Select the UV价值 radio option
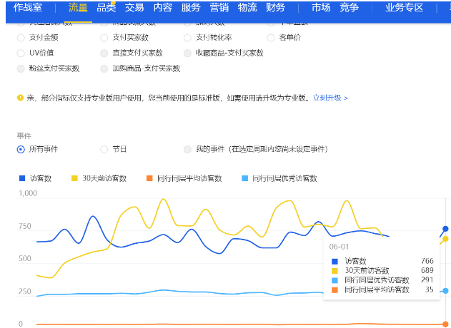 [x=21, y=53]
